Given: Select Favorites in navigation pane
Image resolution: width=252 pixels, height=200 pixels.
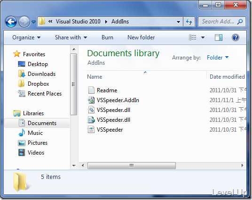Looking at the screenshot, I should (34, 54).
